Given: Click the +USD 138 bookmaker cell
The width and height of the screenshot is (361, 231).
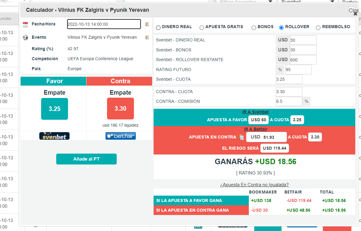Looking at the screenshot, I should 261,200.
